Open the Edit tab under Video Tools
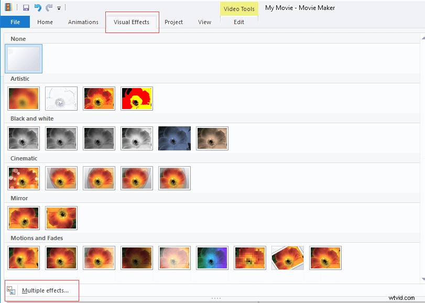 coord(239,22)
